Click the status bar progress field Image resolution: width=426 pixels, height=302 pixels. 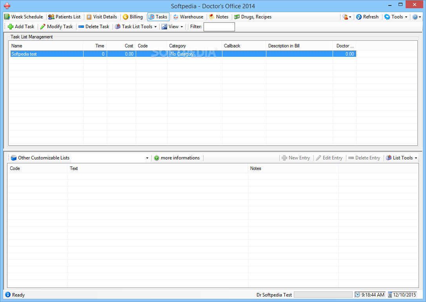pos(323,295)
